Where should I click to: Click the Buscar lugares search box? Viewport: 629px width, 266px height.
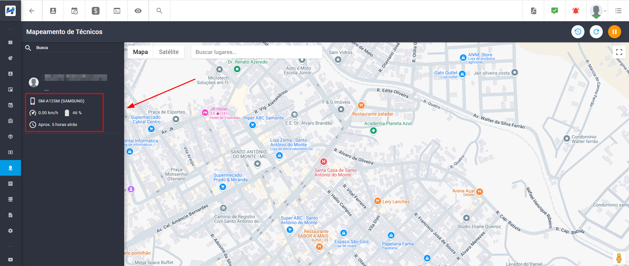pos(257,52)
